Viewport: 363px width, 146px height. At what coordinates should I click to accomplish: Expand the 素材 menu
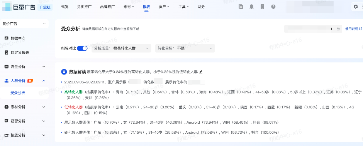[129, 7]
